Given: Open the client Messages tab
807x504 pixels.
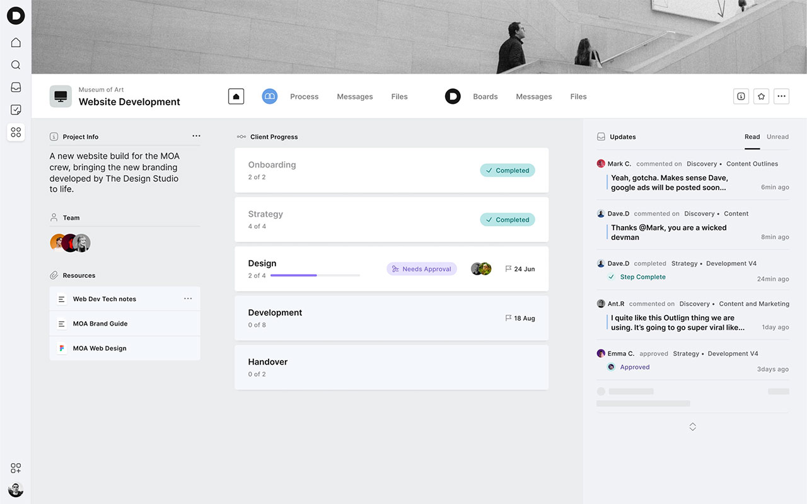Looking at the screenshot, I should [355, 96].
